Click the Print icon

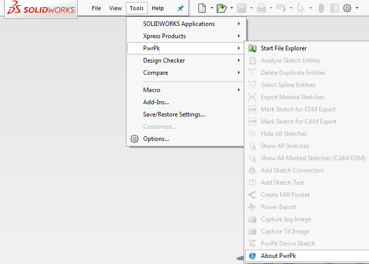point(261,8)
